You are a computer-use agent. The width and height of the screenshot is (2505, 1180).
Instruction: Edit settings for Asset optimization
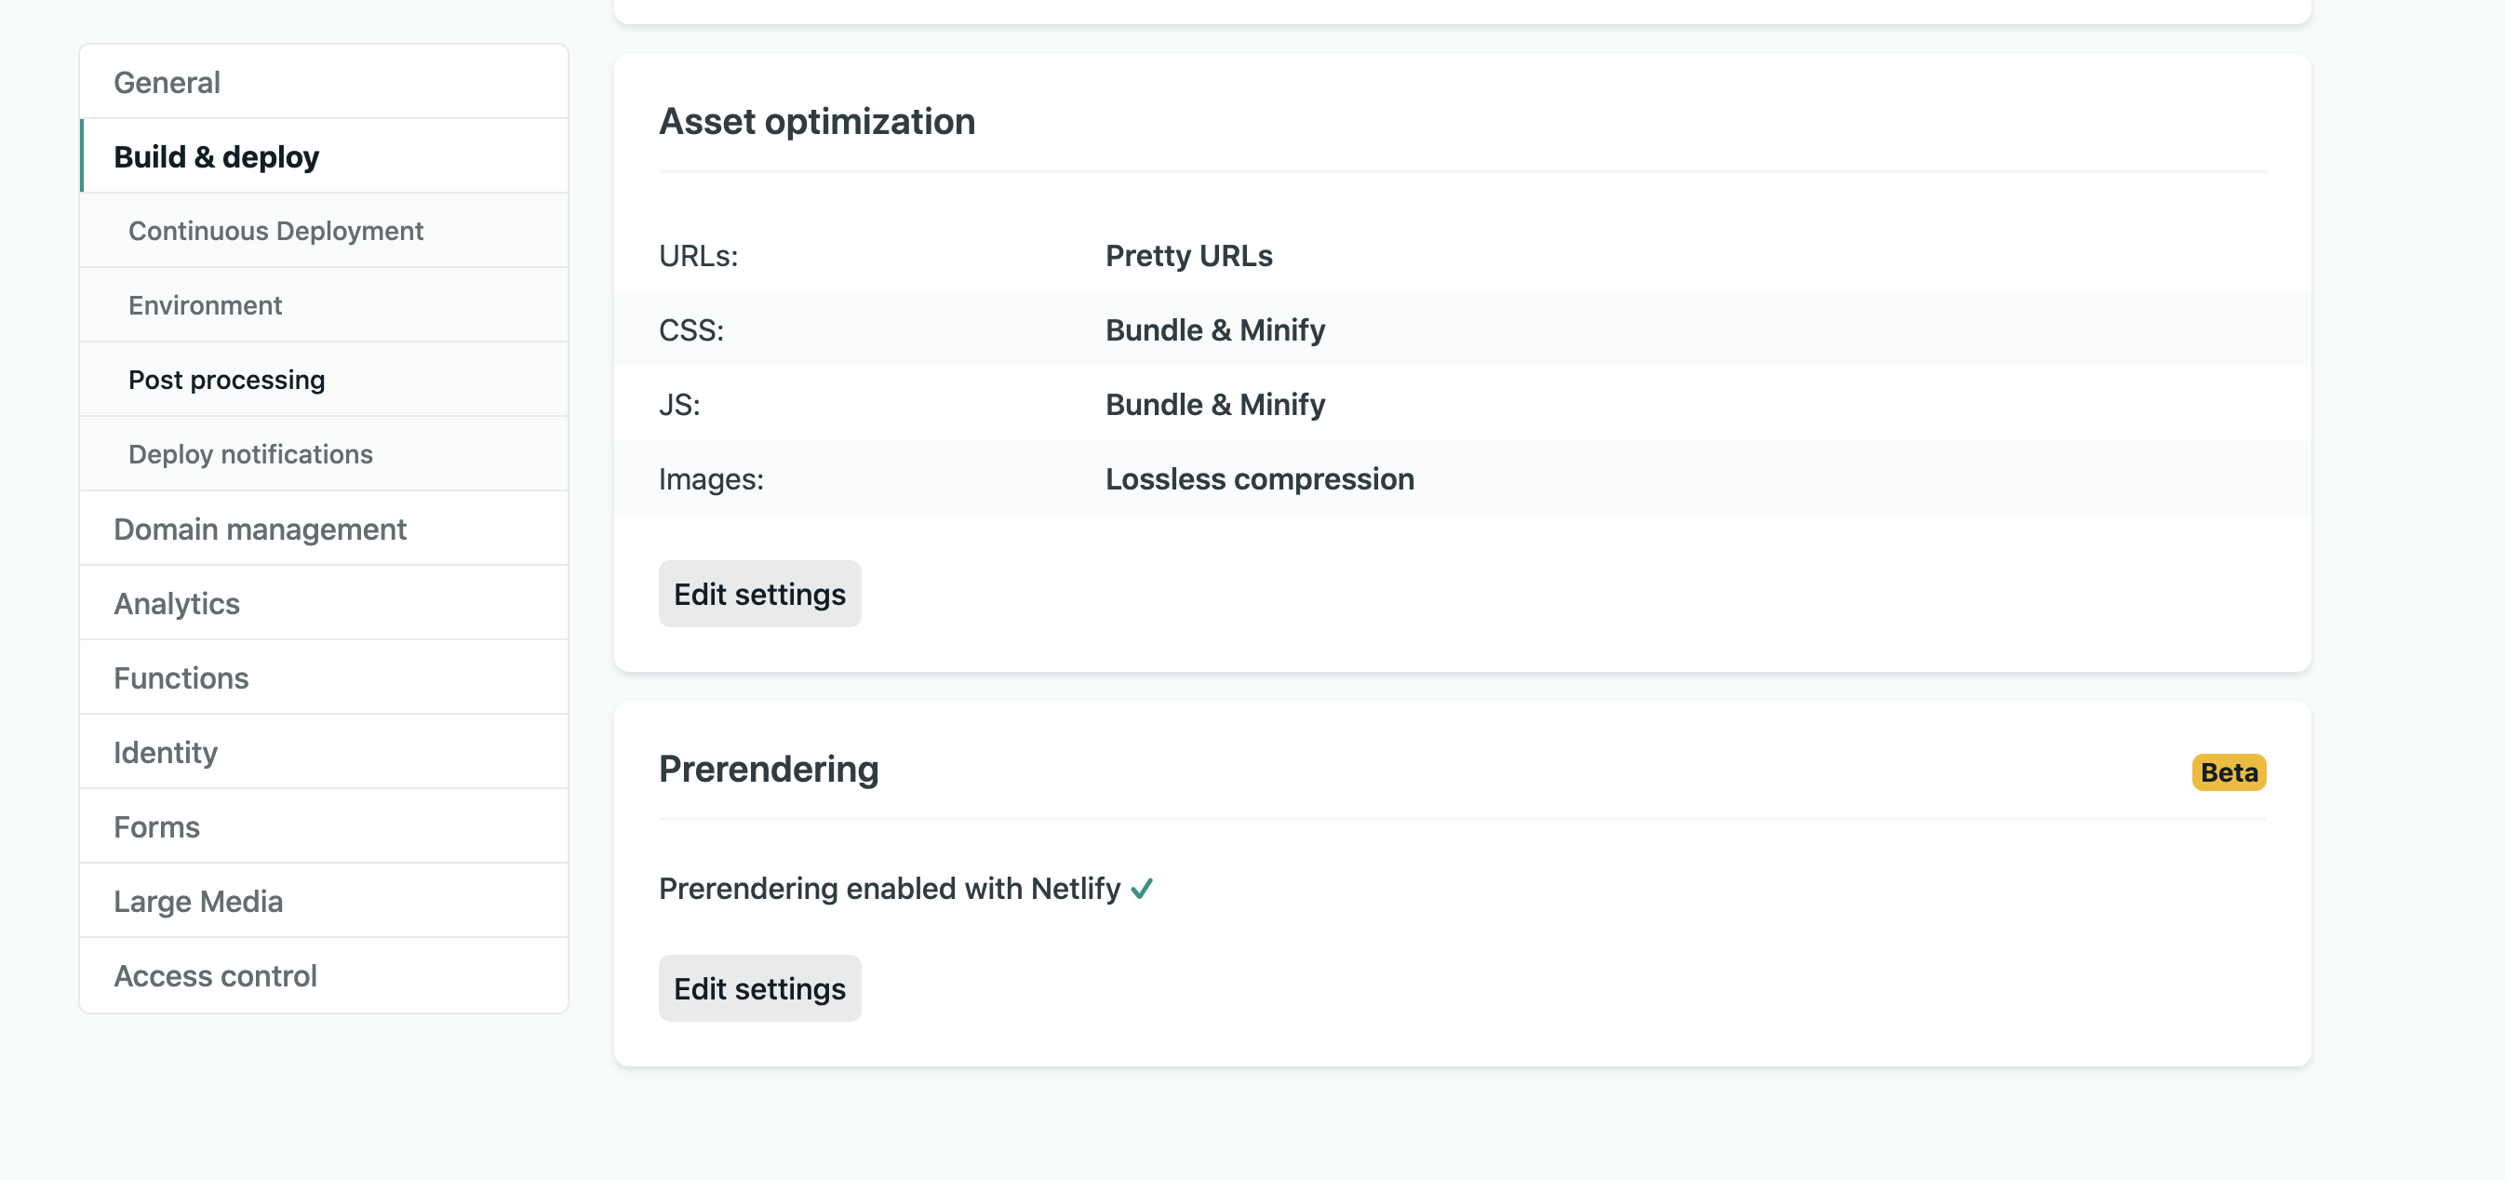(759, 594)
